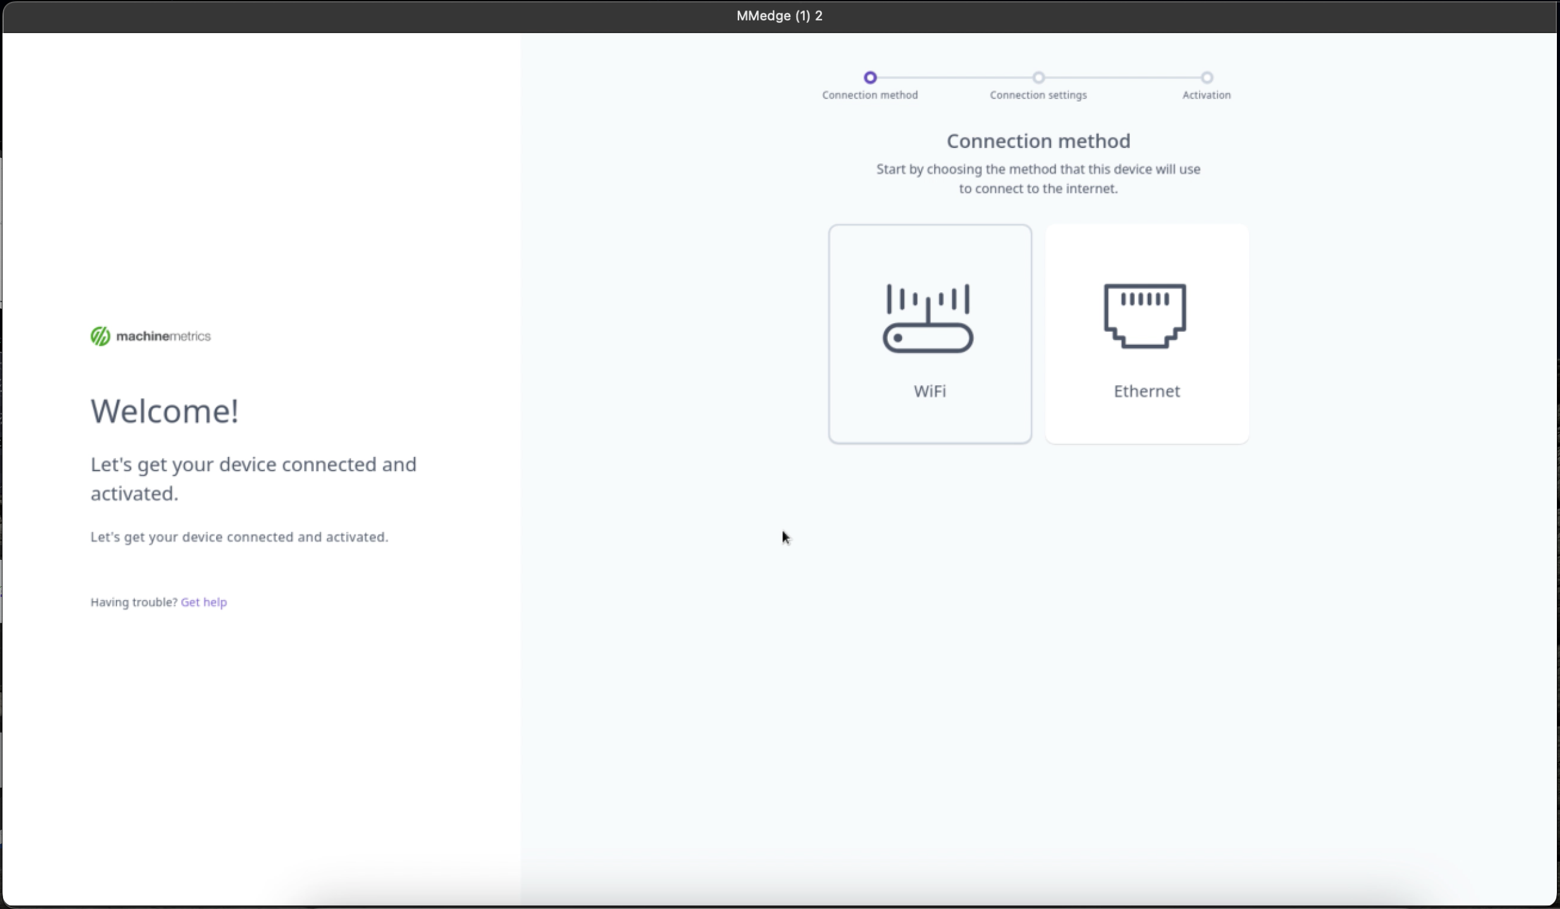Click the hollow Activation step circle
This screenshot has width=1560, height=909.
1206,77
